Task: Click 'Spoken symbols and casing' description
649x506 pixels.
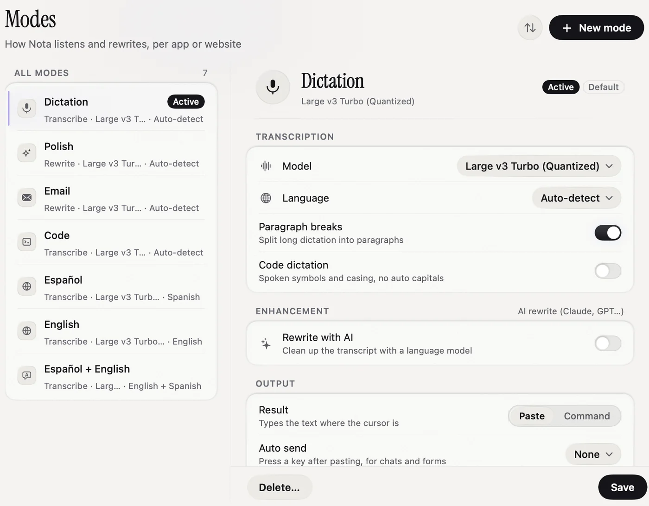Action: click(351, 278)
